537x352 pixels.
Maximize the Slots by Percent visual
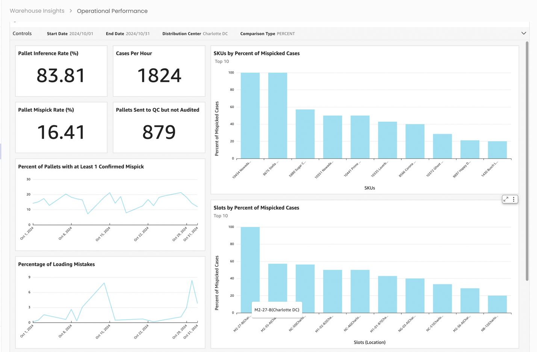506,199
